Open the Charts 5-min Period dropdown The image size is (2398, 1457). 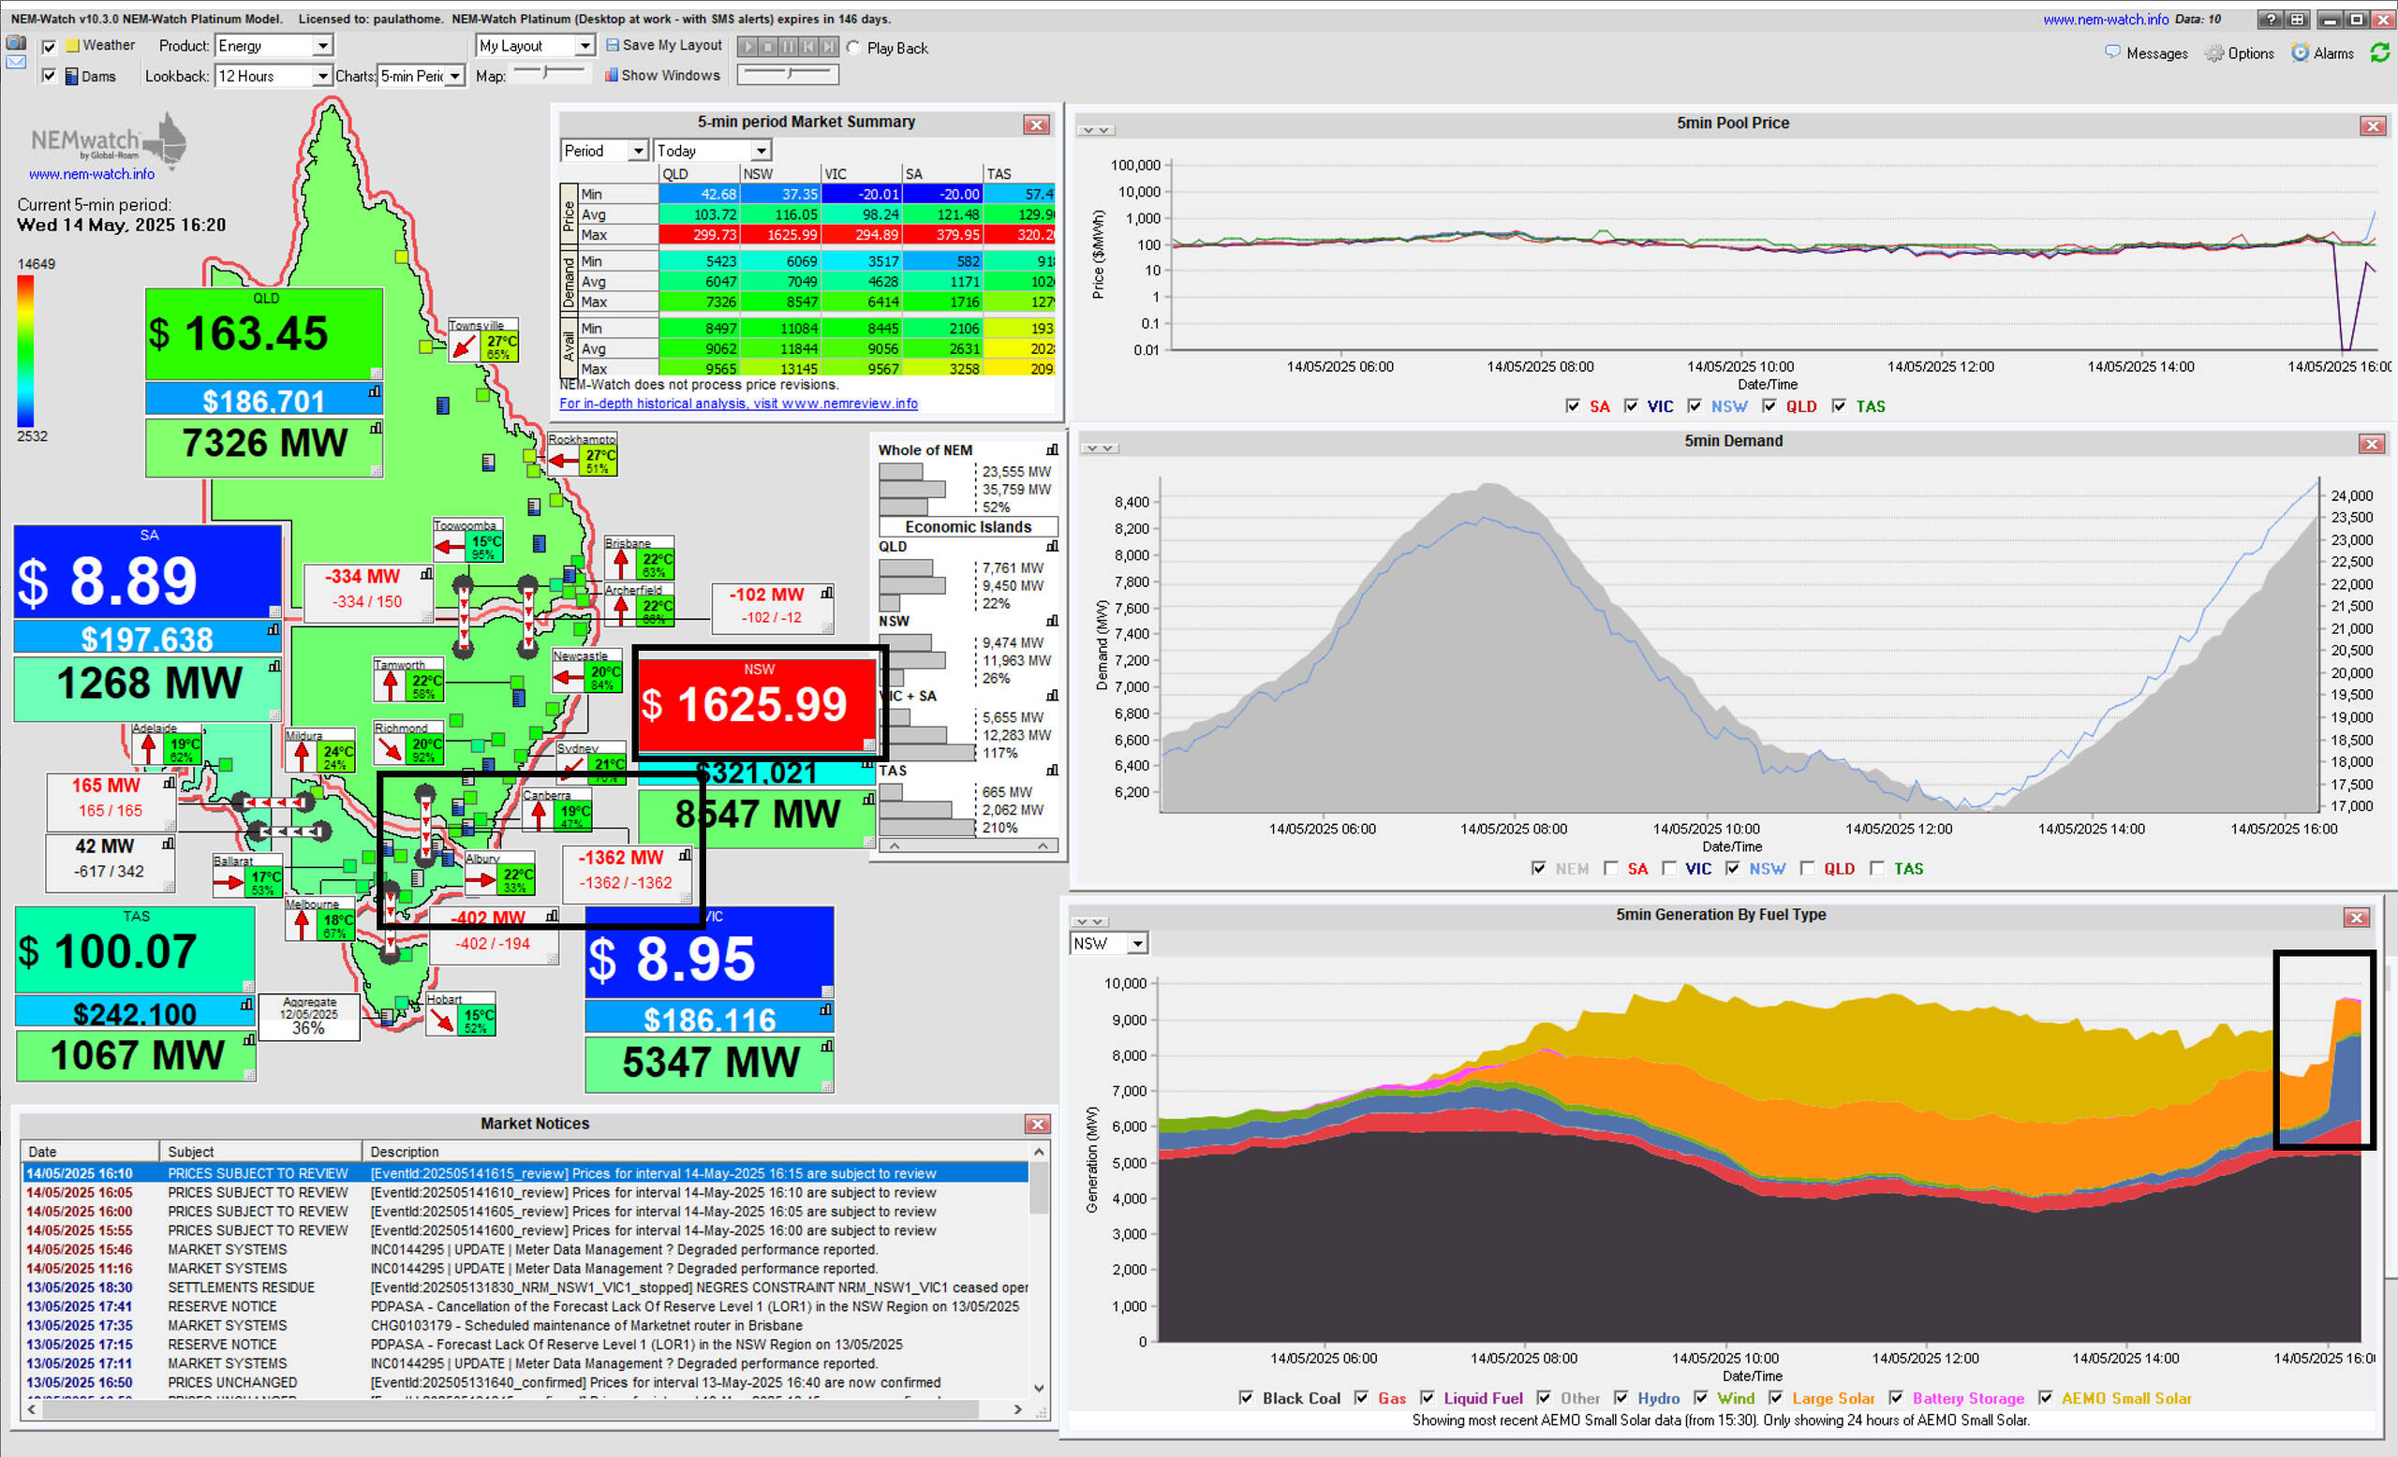point(422,76)
